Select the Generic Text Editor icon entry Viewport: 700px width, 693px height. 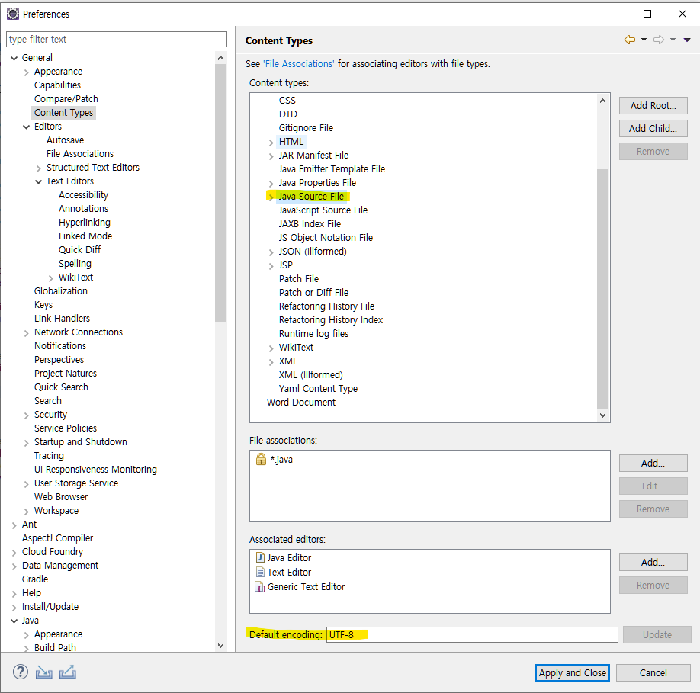click(x=260, y=587)
